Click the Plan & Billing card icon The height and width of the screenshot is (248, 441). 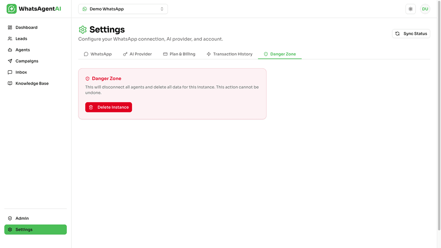pyautogui.click(x=165, y=54)
